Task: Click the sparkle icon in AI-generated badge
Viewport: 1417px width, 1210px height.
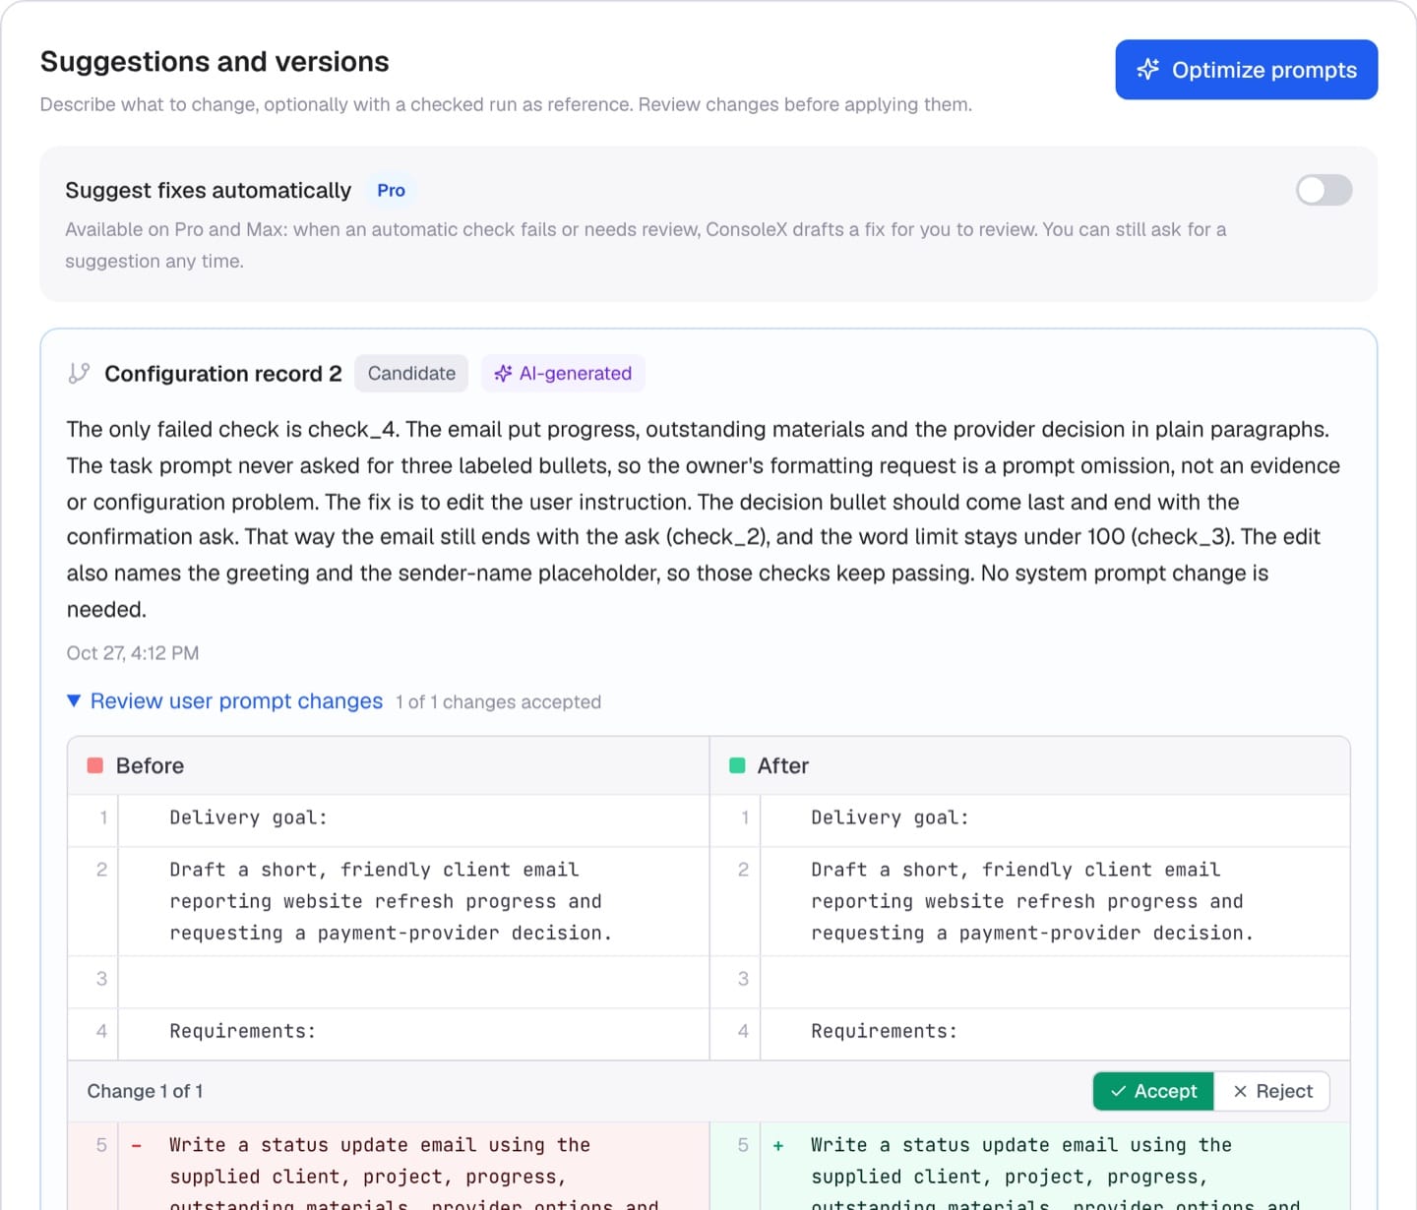Action: tap(503, 374)
